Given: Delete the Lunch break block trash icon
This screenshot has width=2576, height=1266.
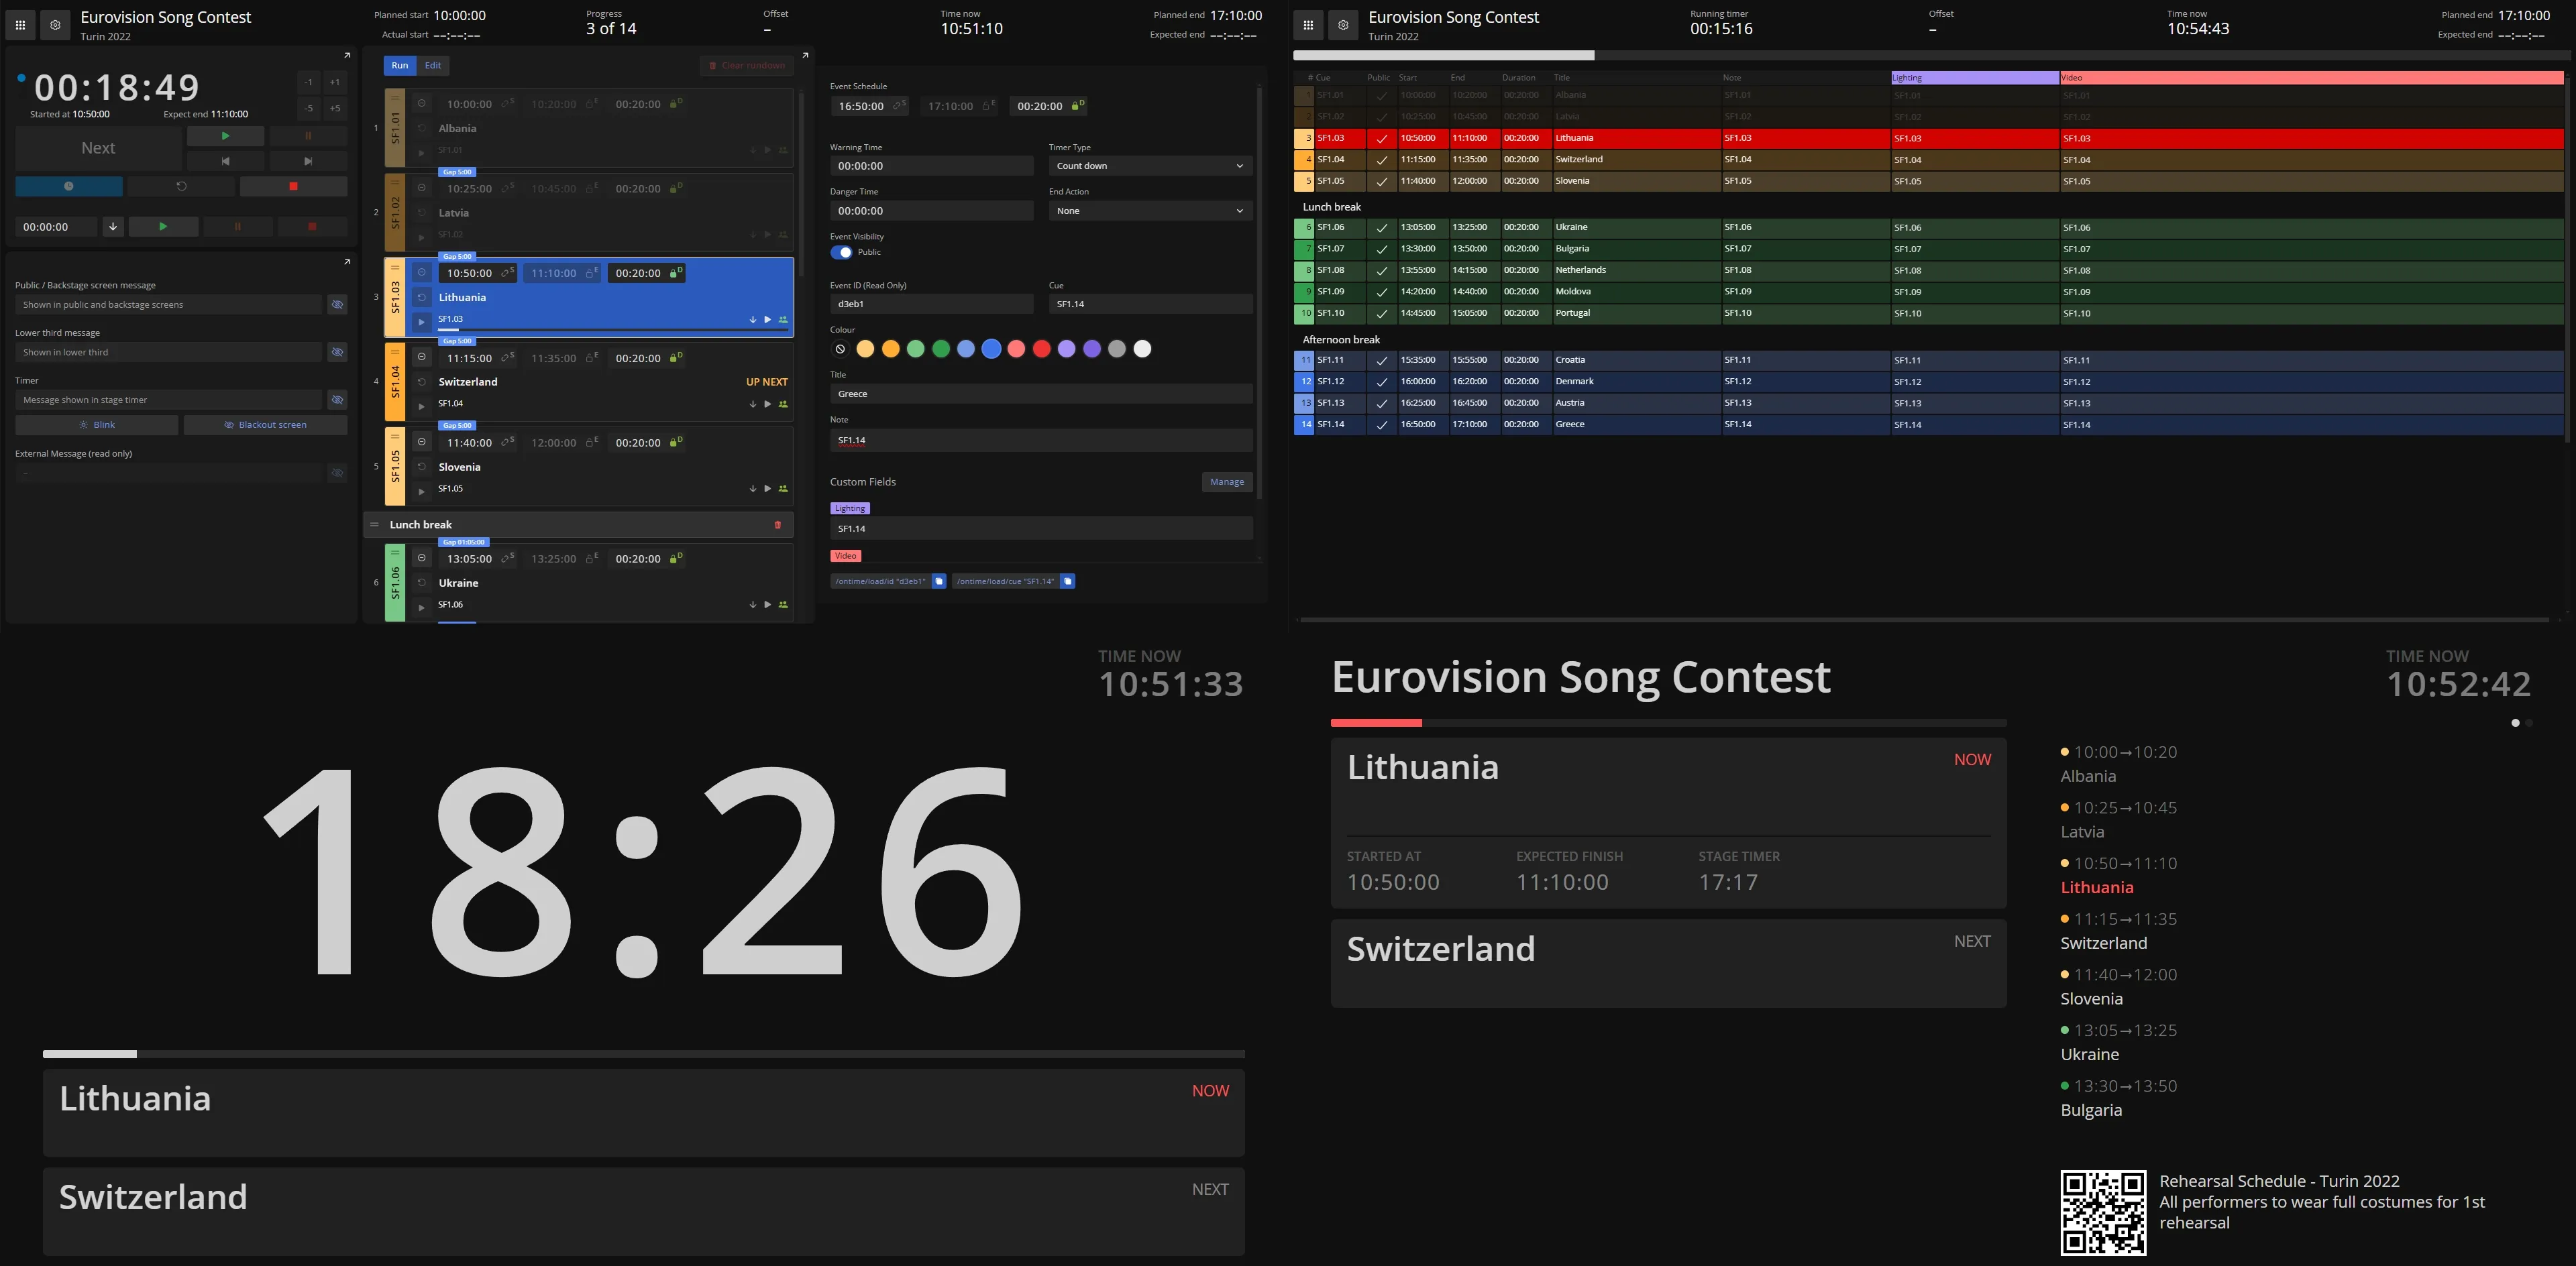Looking at the screenshot, I should click(777, 524).
